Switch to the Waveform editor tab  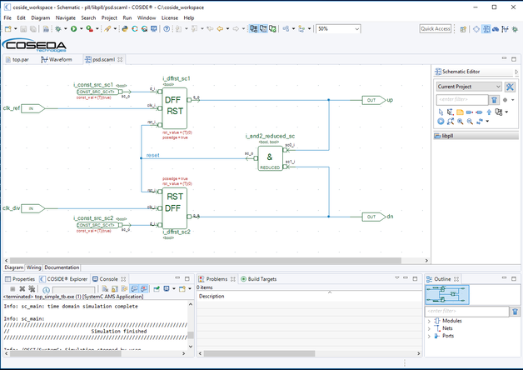click(x=57, y=60)
